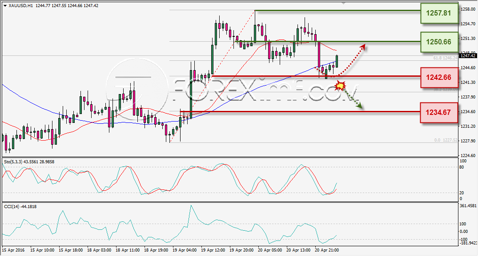Click the 19 Apr 12:00 time label
Image resolution: width=478 pixels, height=256 pixels.
213,250
